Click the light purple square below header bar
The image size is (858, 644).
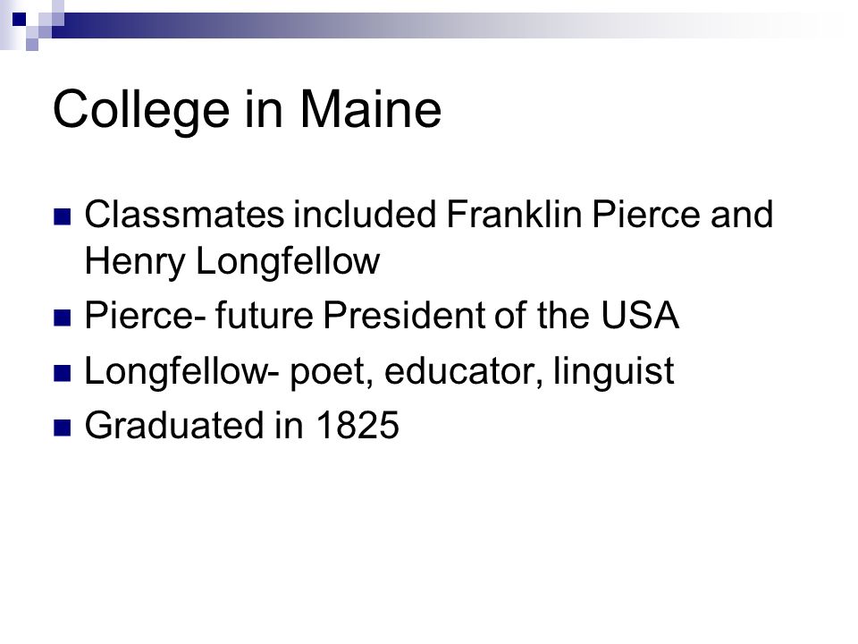(32, 45)
